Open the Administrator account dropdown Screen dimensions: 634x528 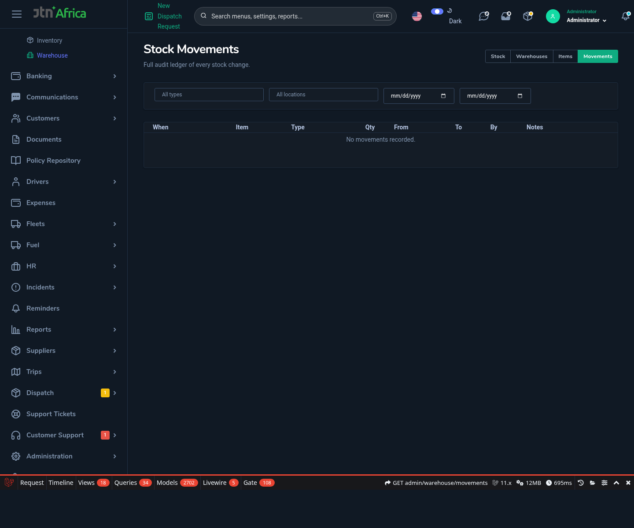coord(586,20)
